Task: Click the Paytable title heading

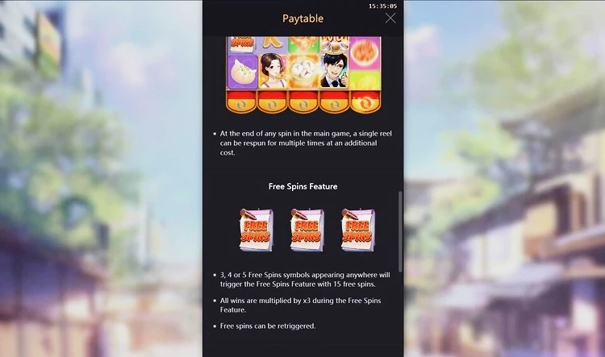Action: tap(302, 19)
